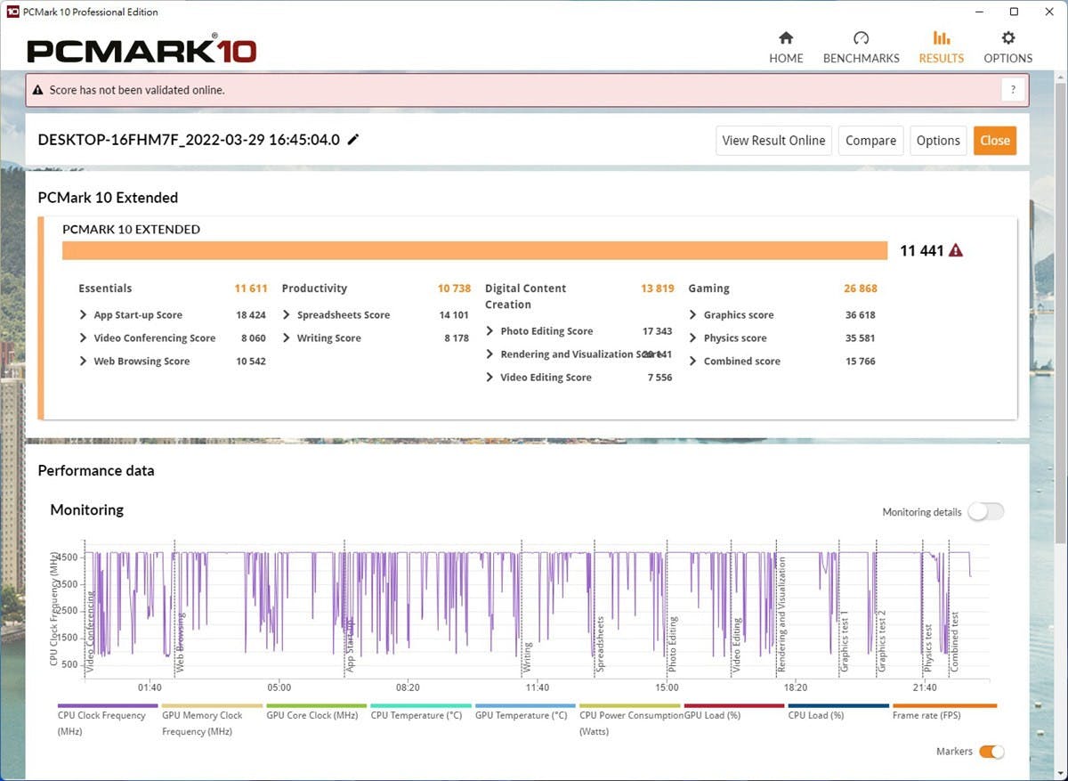Select CPU Clock Frequency legend swatch
1068x781 pixels.
pos(108,706)
